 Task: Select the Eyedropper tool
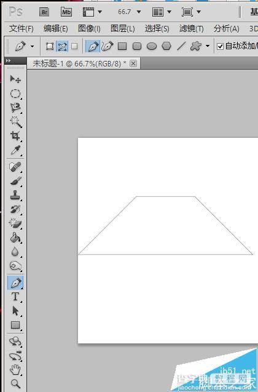pyautogui.click(x=15, y=150)
